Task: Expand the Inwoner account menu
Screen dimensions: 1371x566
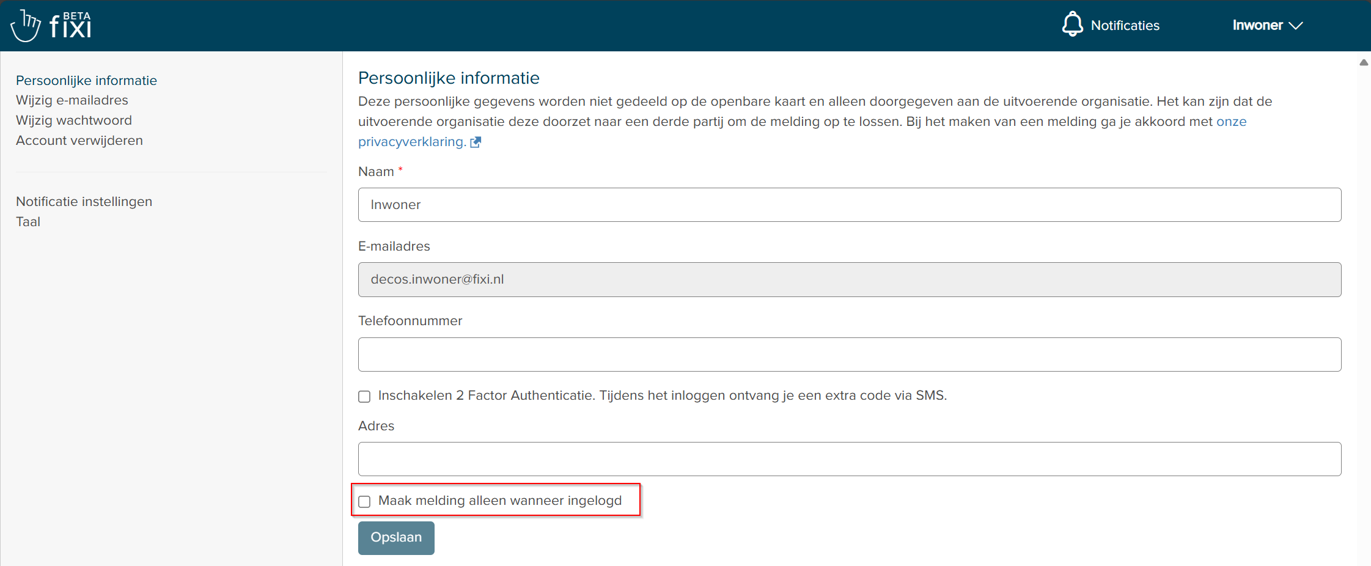Action: point(1268,25)
